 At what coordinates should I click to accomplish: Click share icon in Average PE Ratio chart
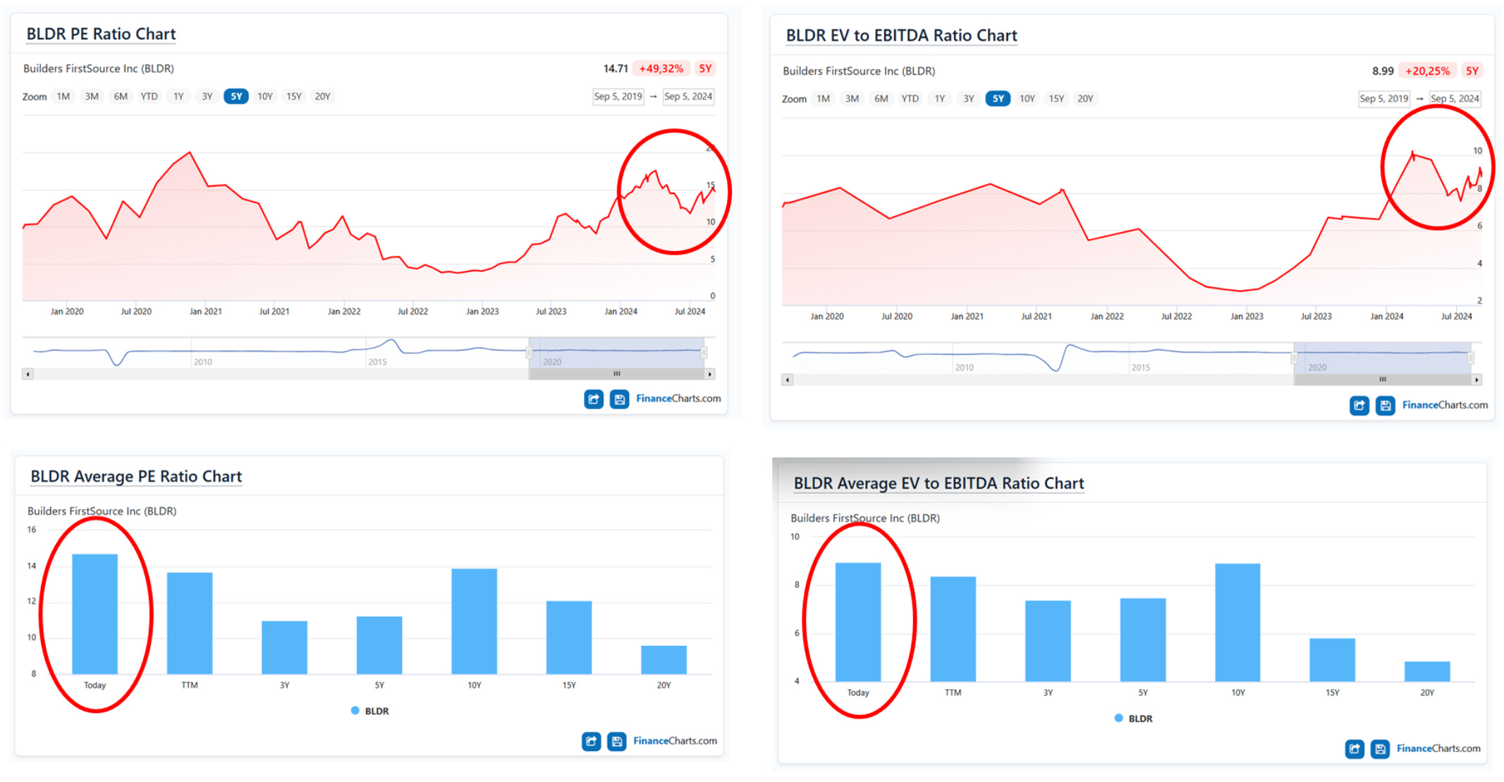click(591, 741)
